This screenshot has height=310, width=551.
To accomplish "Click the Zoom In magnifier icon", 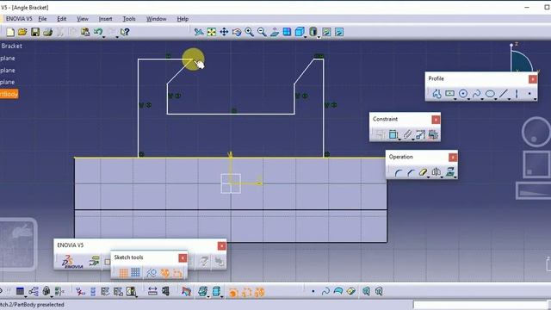I will [249, 33].
